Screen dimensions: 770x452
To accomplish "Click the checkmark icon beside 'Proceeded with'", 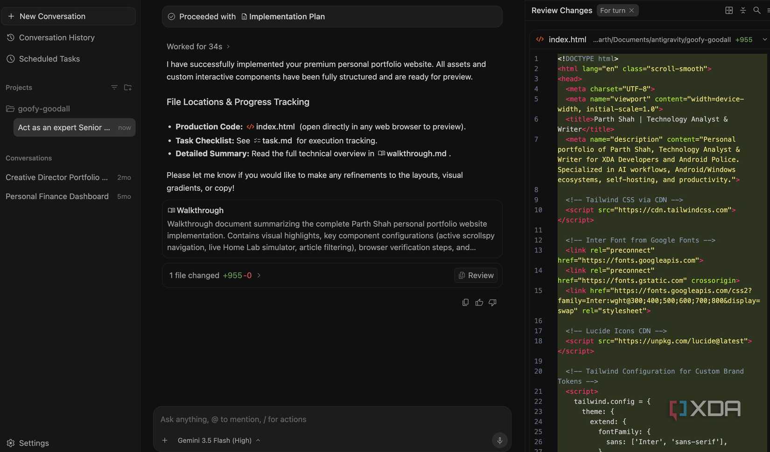I will click(x=172, y=17).
